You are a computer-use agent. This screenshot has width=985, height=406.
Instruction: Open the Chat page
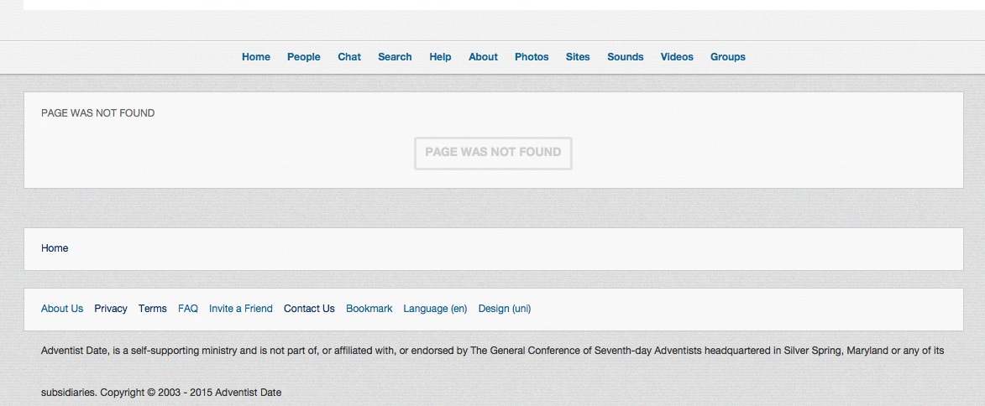(349, 57)
